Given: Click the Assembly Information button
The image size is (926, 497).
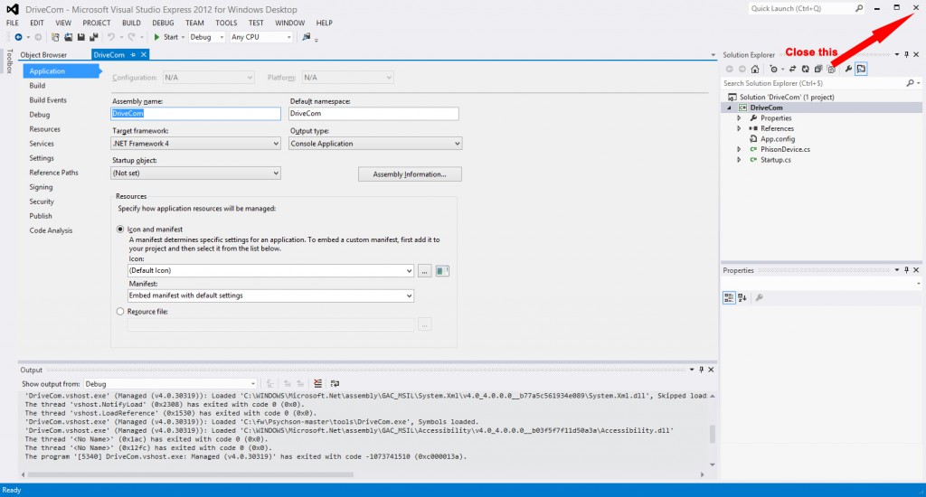Looking at the screenshot, I should coord(410,174).
